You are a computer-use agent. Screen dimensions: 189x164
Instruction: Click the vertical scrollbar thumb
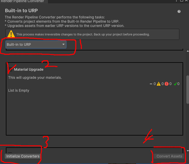point(188,89)
